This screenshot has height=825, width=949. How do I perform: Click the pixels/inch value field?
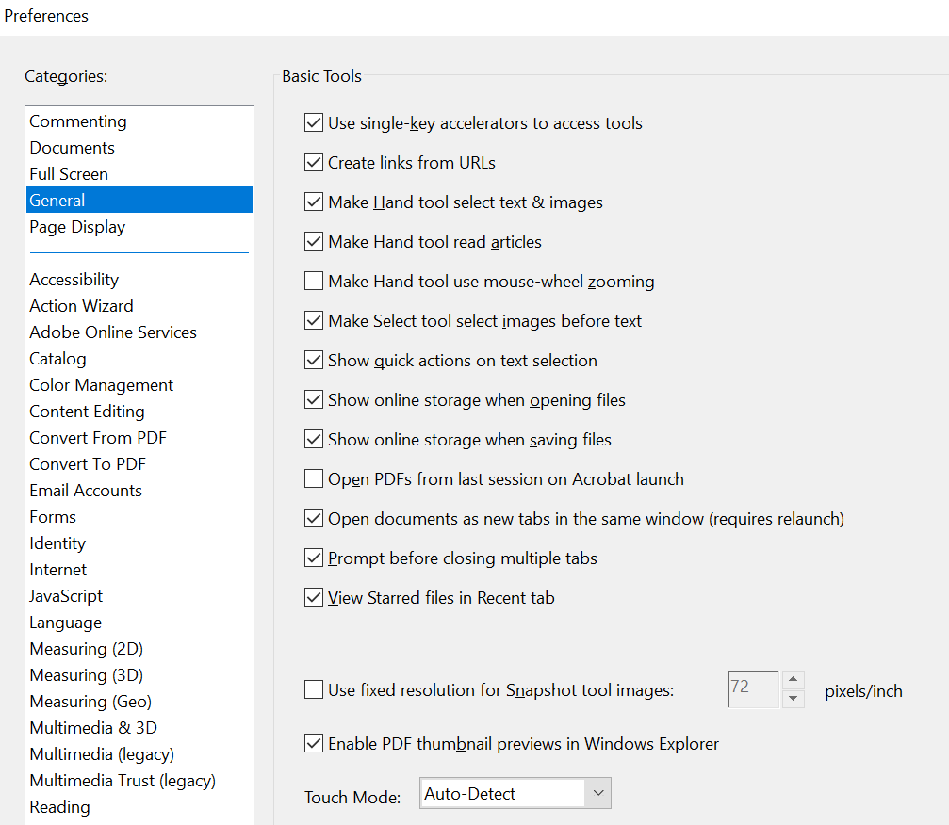[x=752, y=689]
